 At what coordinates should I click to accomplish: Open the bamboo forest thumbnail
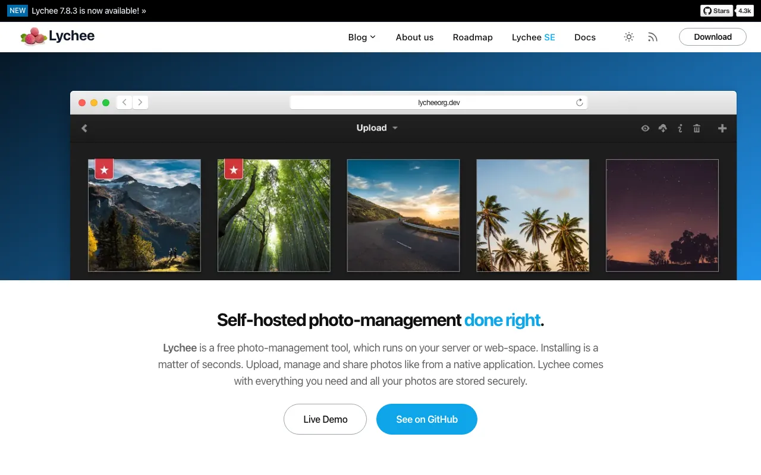pyautogui.click(x=274, y=216)
